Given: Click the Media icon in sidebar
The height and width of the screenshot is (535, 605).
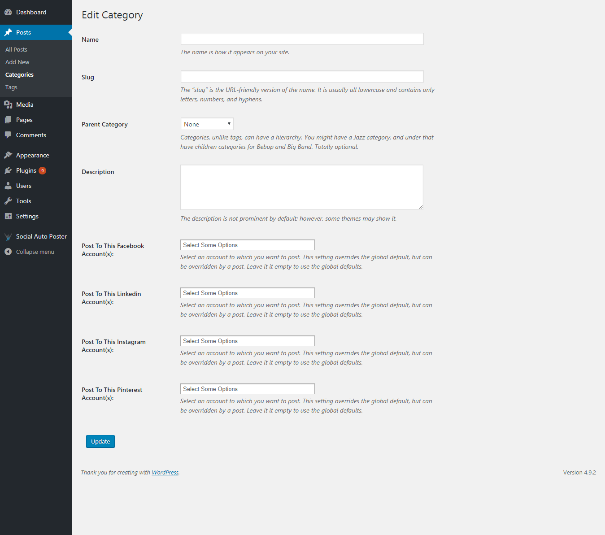Looking at the screenshot, I should pyautogui.click(x=8, y=104).
